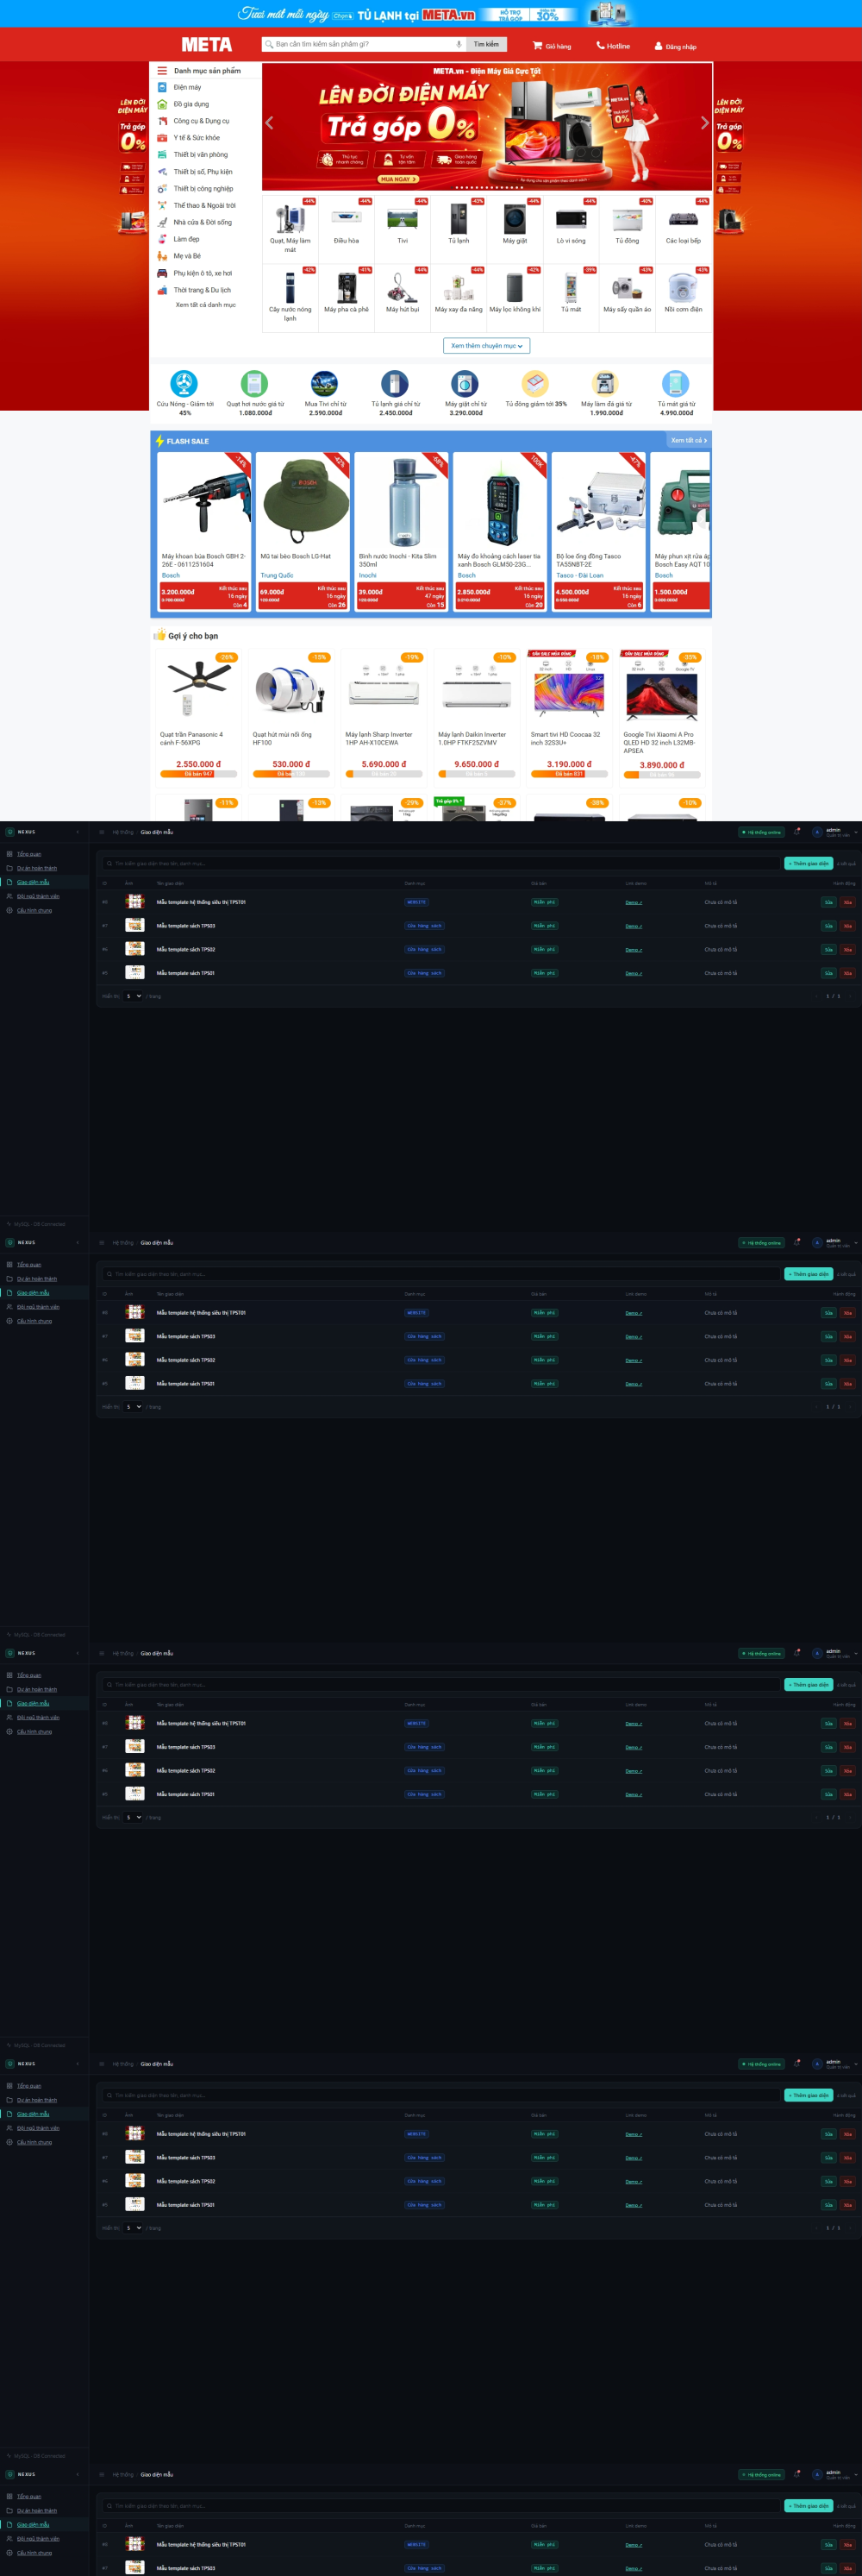Viewport: 862px width, 2576px height.
Task: Click the Lên đời điện máy main banner
Action: click(x=487, y=126)
